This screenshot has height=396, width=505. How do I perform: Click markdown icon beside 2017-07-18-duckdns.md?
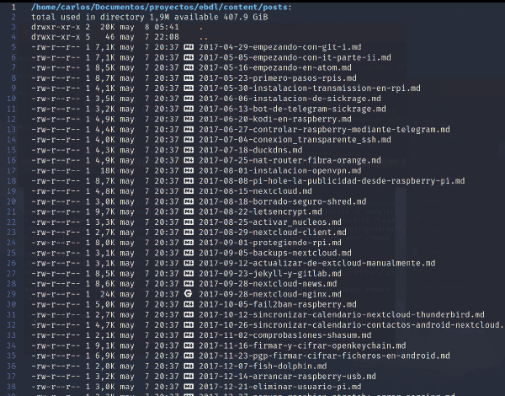[x=189, y=150]
